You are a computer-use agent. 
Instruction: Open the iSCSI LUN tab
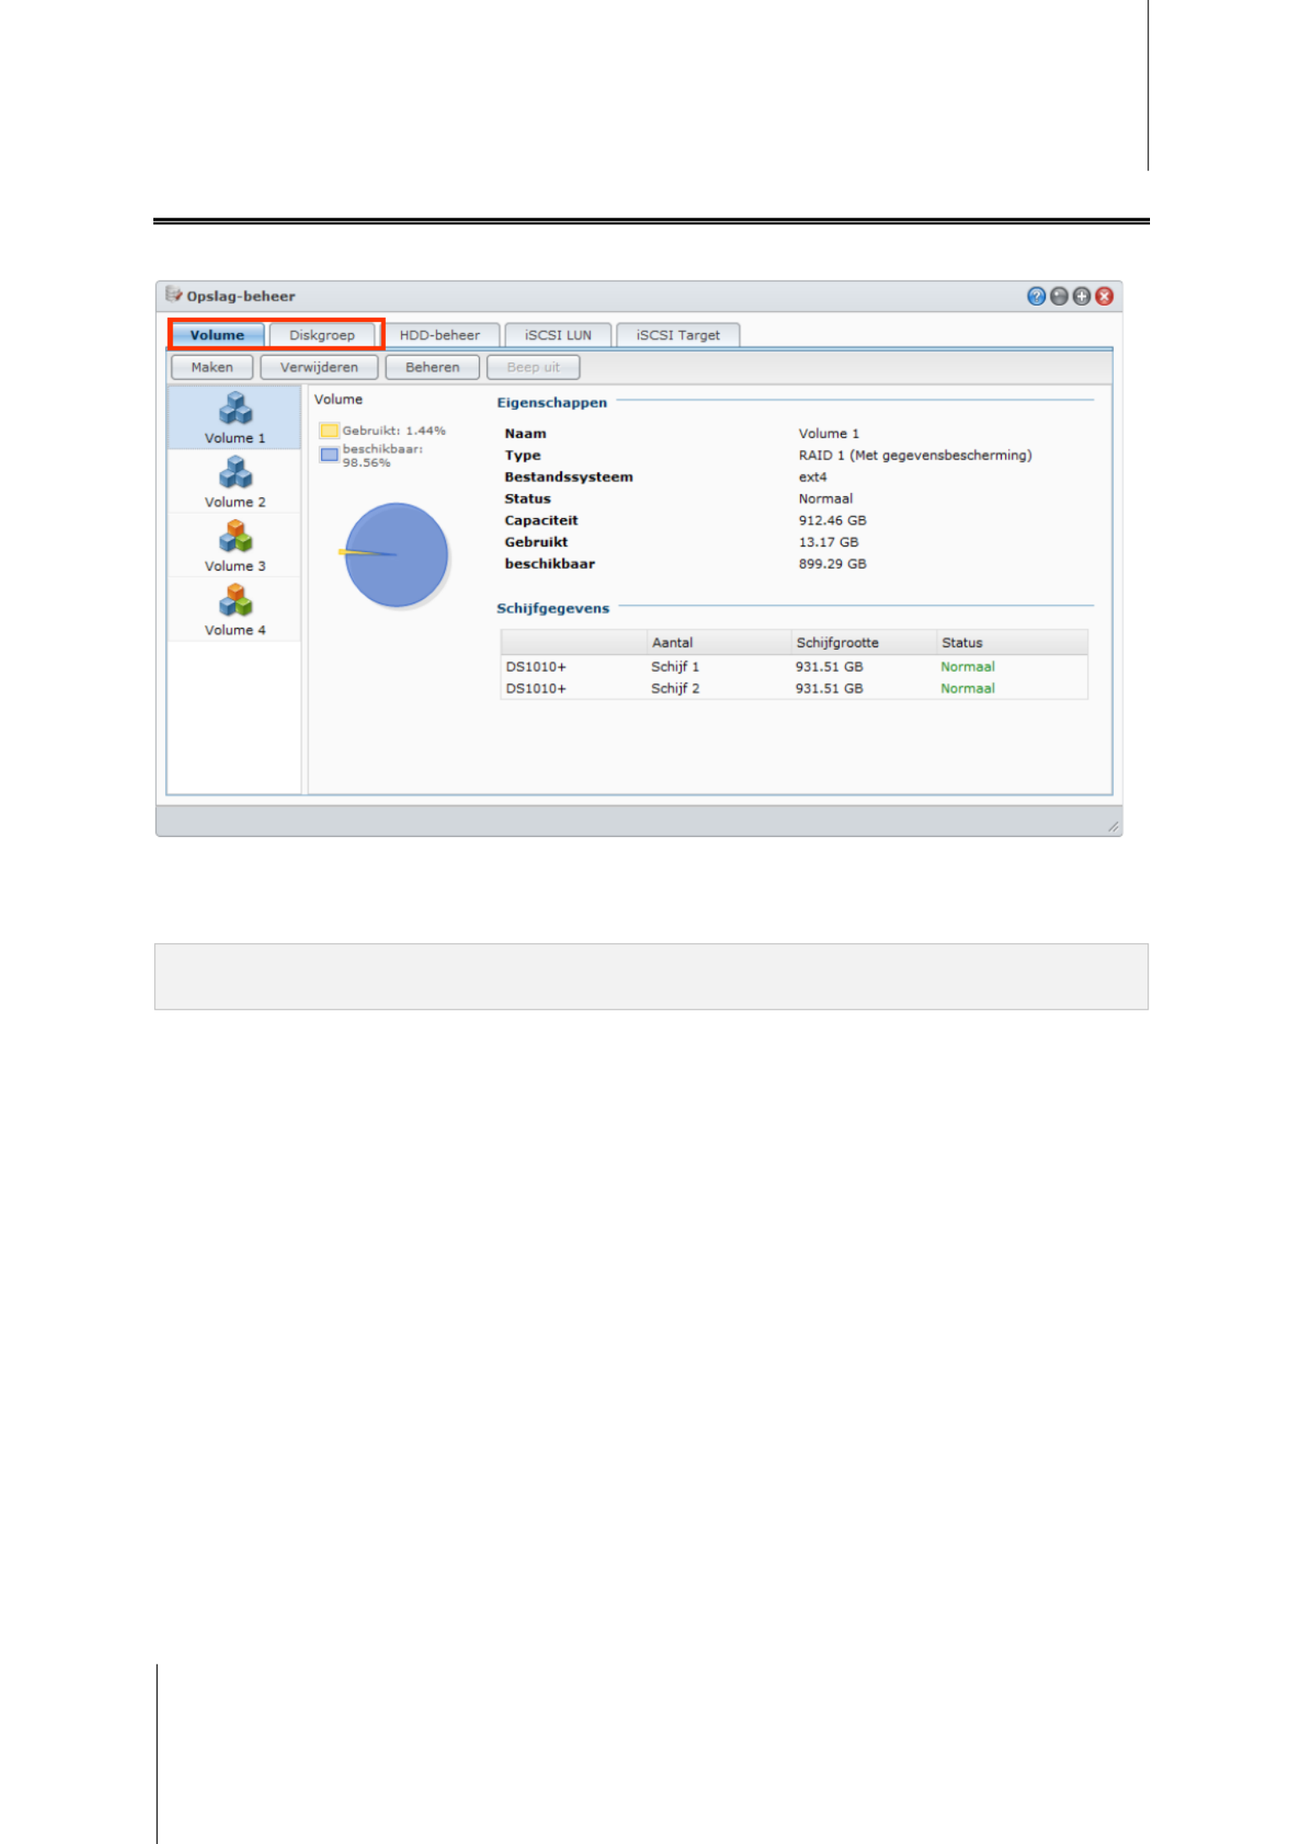558,335
